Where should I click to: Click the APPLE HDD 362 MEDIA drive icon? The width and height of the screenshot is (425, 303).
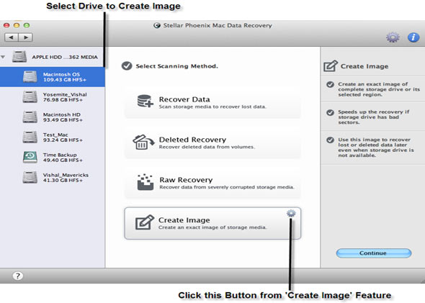19,57
